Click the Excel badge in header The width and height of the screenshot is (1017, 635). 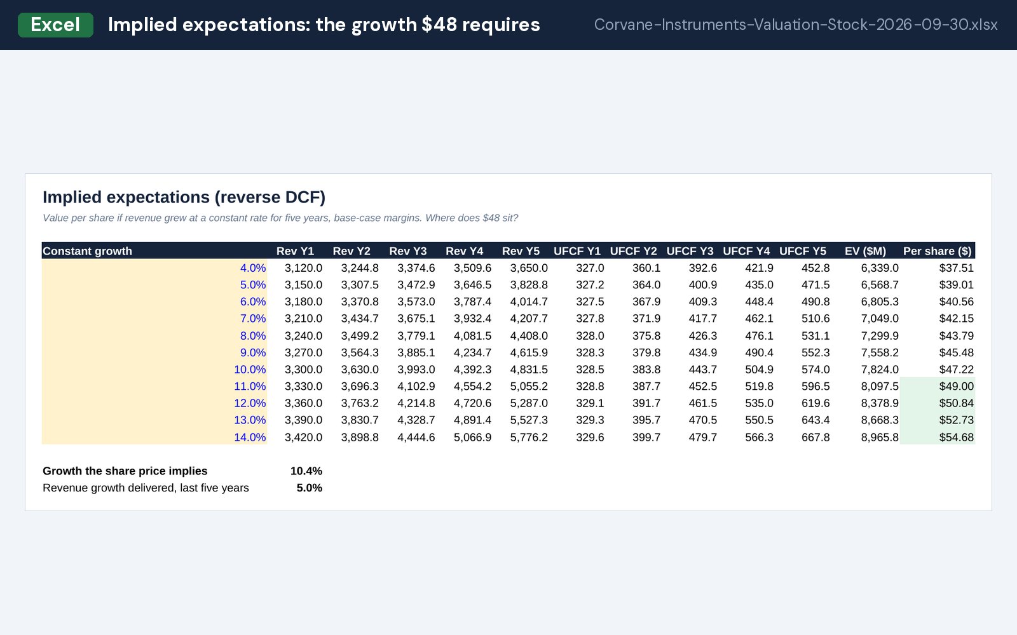tap(55, 25)
